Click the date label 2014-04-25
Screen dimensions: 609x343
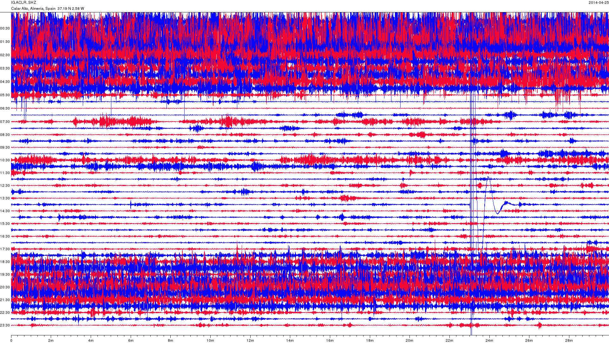(x=599, y=3)
